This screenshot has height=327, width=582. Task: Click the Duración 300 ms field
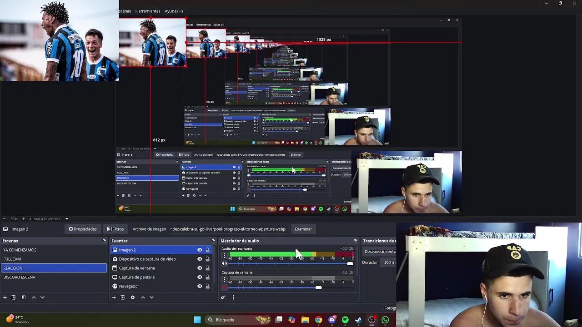389,263
